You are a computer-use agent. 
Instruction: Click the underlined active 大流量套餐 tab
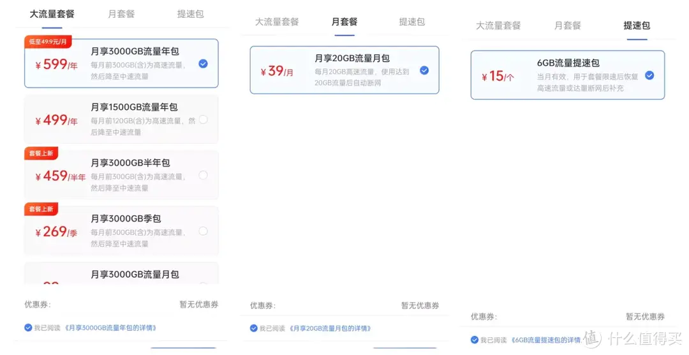point(52,14)
